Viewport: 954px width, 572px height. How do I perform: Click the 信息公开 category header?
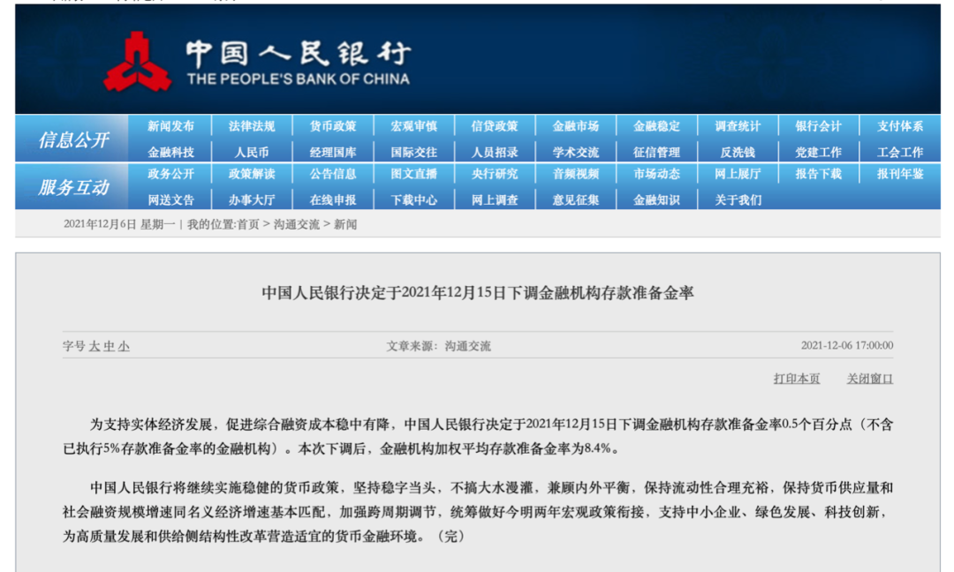click(x=73, y=139)
